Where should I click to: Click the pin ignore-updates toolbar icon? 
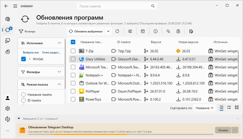click(x=168, y=31)
